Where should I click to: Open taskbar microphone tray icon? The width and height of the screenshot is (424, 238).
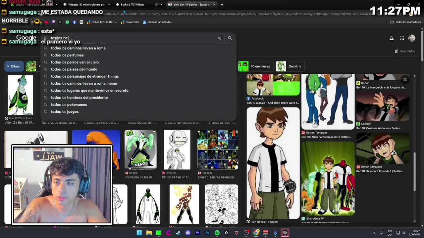coord(382,233)
